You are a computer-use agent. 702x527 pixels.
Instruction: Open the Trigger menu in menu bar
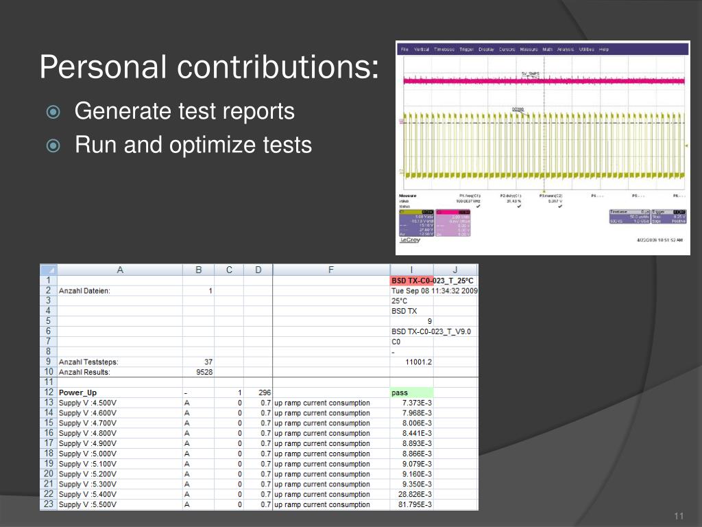click(x=466, y=49)
